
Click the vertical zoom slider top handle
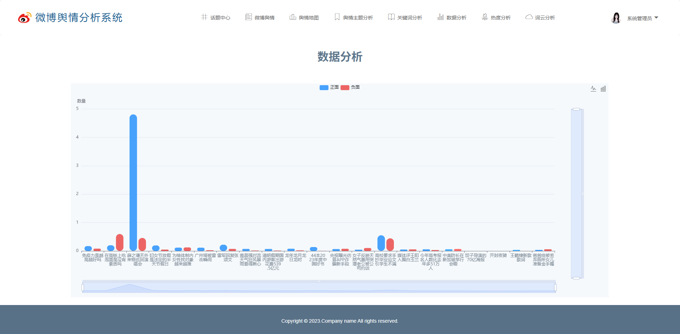click(576, 109)
